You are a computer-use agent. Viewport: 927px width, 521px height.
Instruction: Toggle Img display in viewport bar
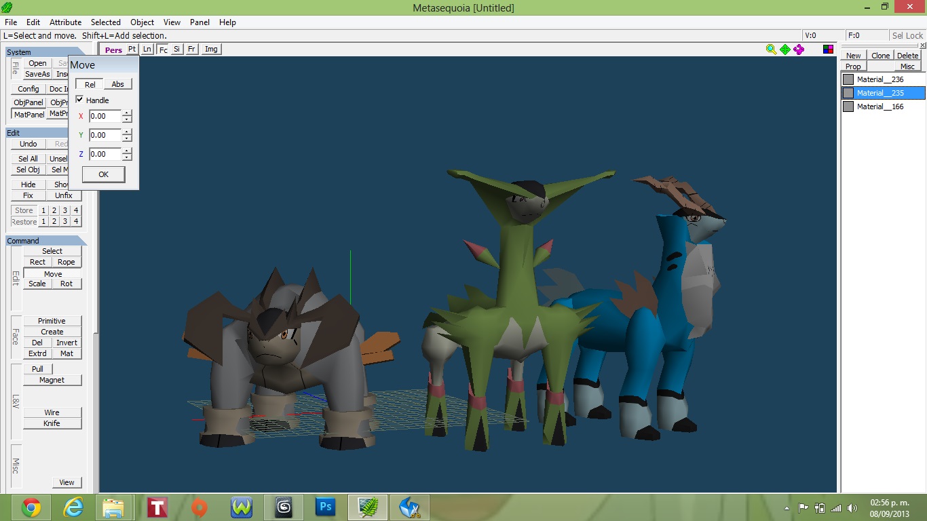click(x=211, y=49)
